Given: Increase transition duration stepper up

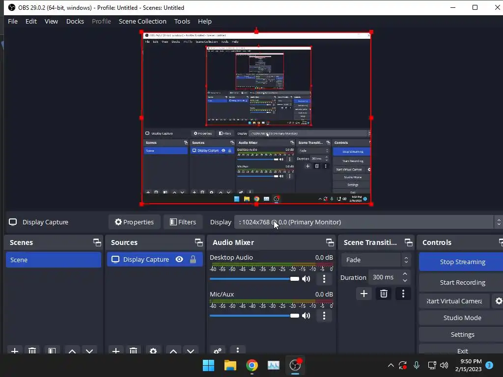Looking at the screenshot, I should click(x=405, y=274).
